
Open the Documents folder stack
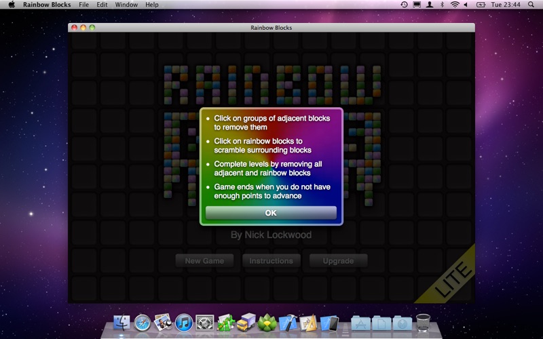tap(381, 323)
